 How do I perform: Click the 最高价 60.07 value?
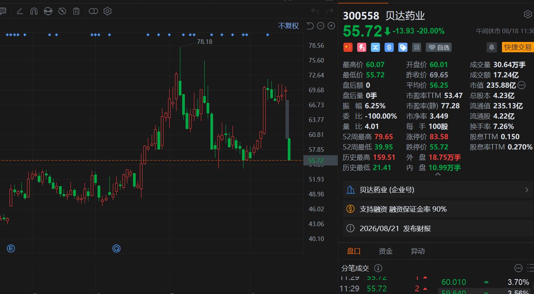coord(375,65)
